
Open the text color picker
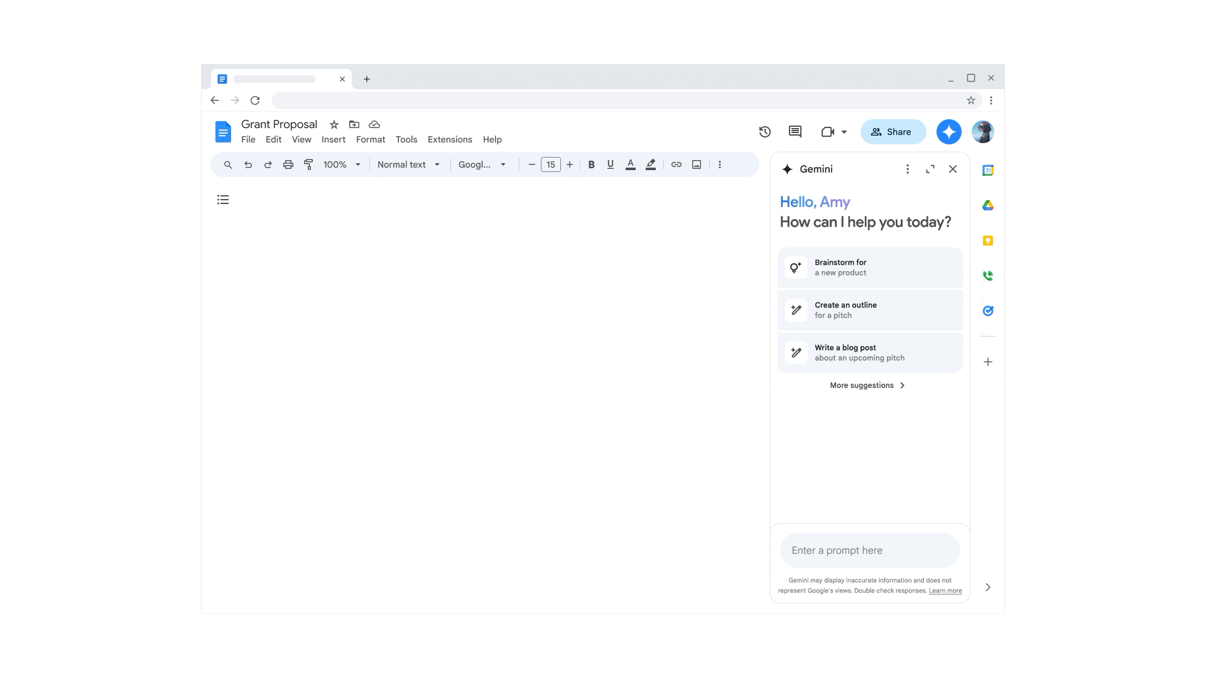pyautogui.click(x=630, y=164)
